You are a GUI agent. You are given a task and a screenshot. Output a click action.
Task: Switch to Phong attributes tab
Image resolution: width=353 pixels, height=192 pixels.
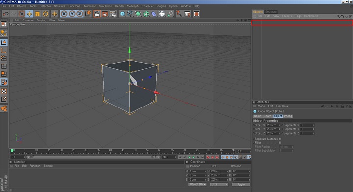click(288, 116)
